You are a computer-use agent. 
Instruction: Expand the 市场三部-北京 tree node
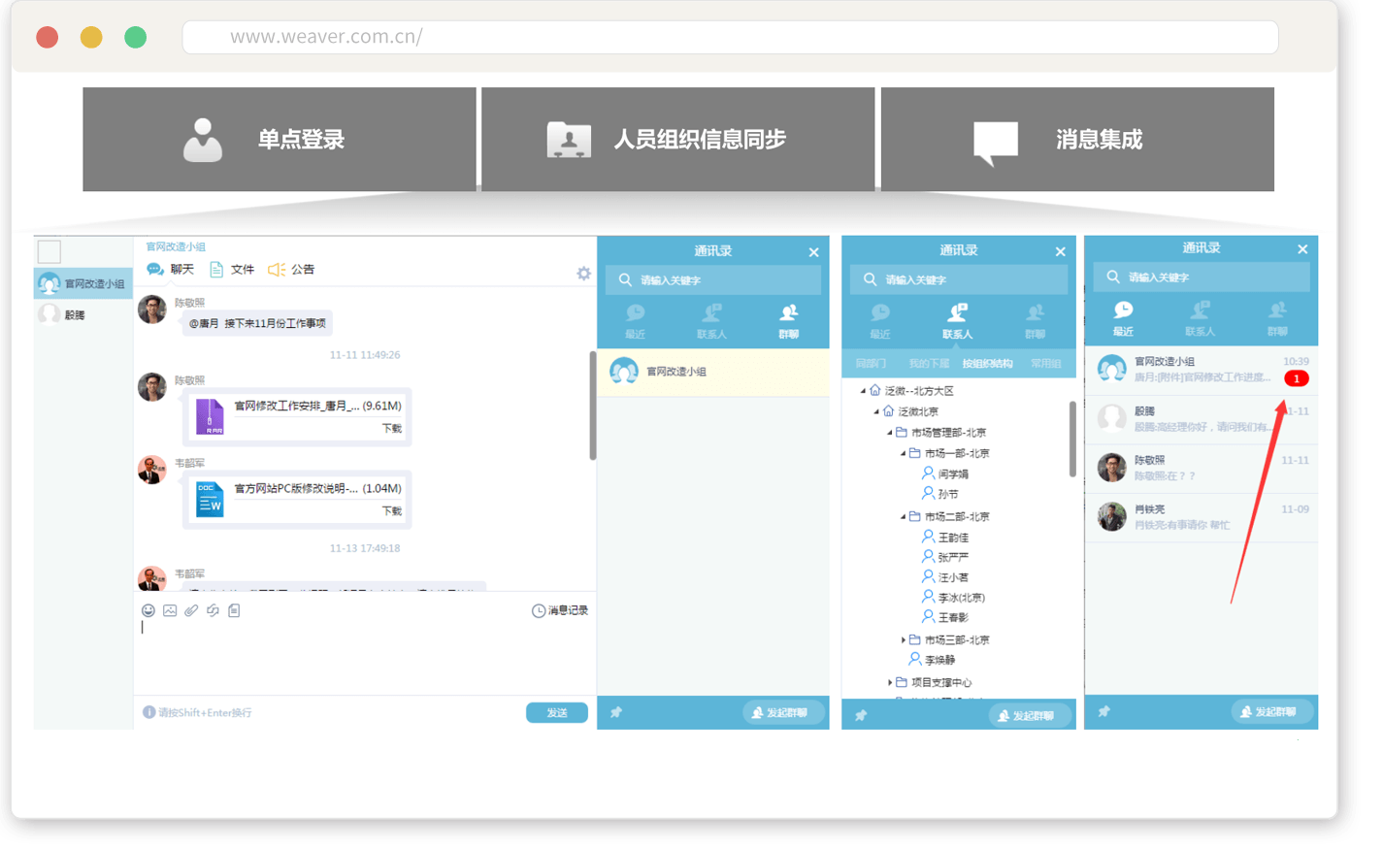point(903,639)
